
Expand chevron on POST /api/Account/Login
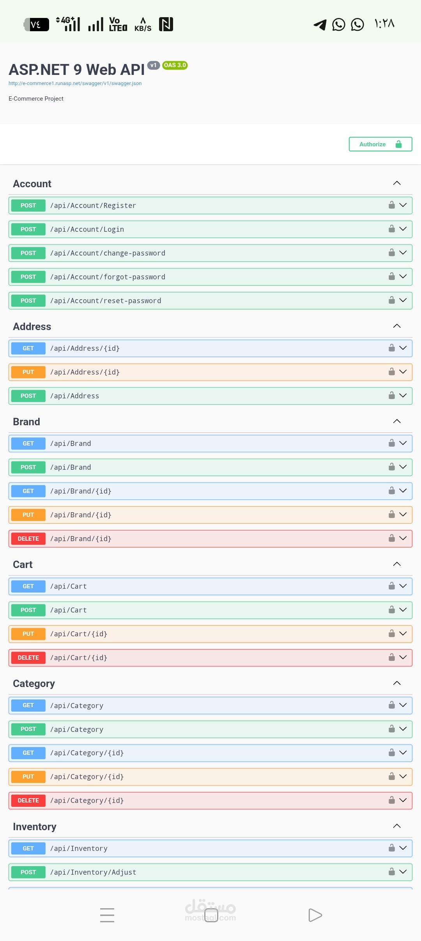[x=403, y=229]
